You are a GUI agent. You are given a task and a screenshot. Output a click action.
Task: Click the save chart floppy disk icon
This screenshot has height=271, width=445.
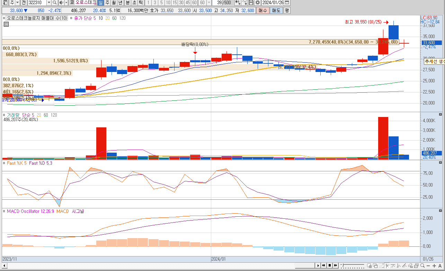click(251, 2)
